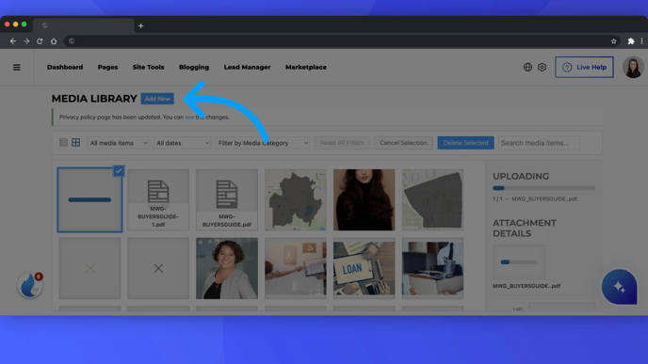This screenshot has width=648, height=364.
Task: Select the first broken X thumbnail
Action: pos(89,268)
